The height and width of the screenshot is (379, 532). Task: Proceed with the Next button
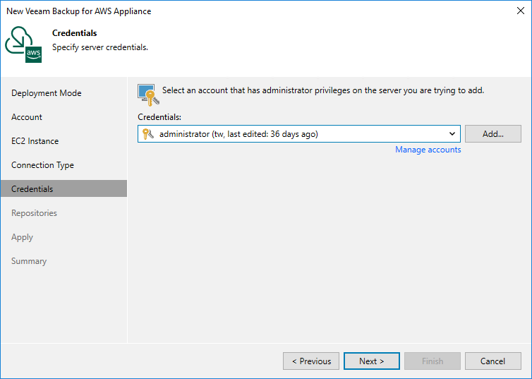pos(372,361)
